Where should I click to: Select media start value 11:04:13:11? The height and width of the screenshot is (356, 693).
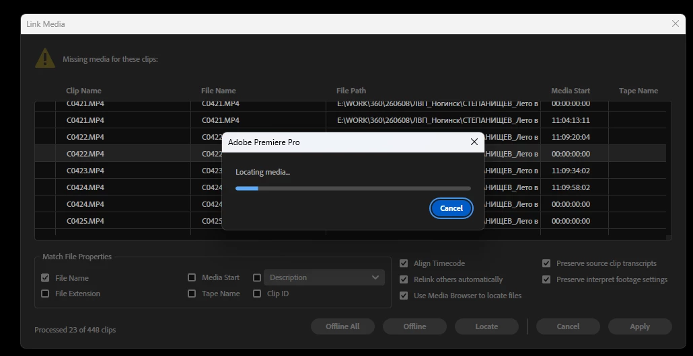click(571, 120)
